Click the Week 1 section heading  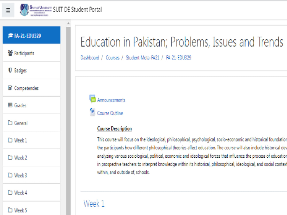pyautogui.click(x=94, y=204)
